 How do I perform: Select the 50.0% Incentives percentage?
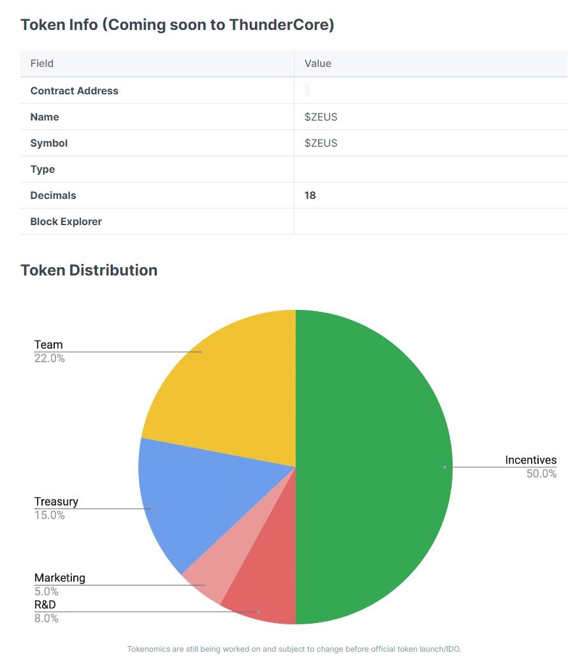tap(541, 474)
